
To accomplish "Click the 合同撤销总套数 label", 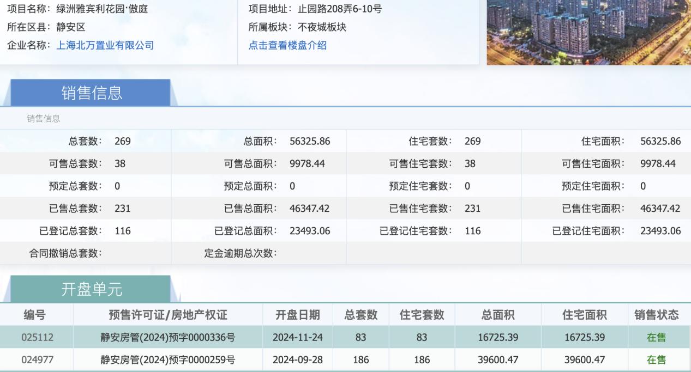I will tap(65, 253).
